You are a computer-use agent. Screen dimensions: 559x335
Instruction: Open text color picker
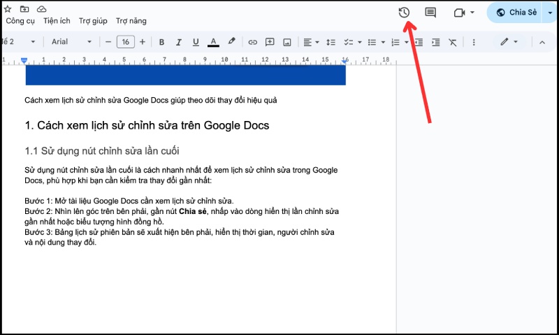(213, 42)
